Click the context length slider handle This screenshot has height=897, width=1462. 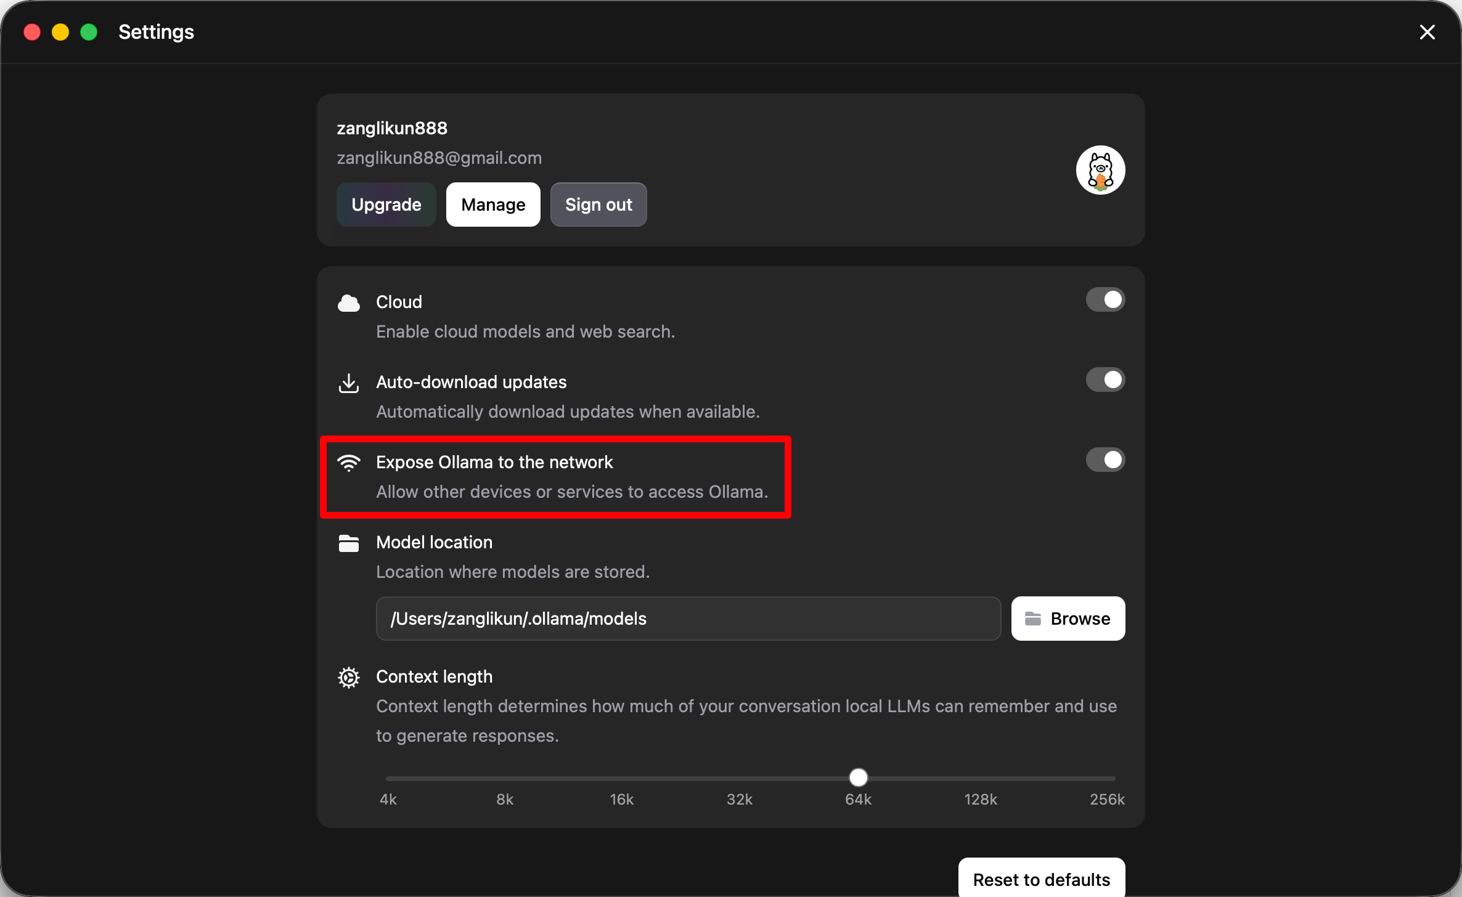point(859,777)
